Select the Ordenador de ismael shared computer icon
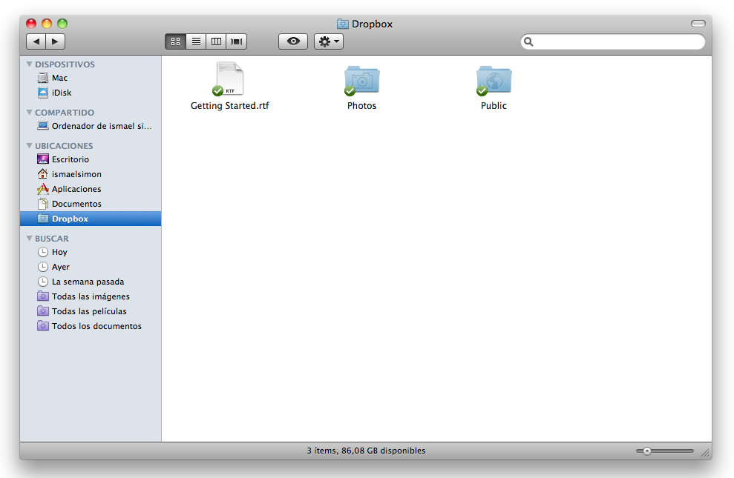The width and height of the screenshot is (734, 478). click(x=42, y=126)
